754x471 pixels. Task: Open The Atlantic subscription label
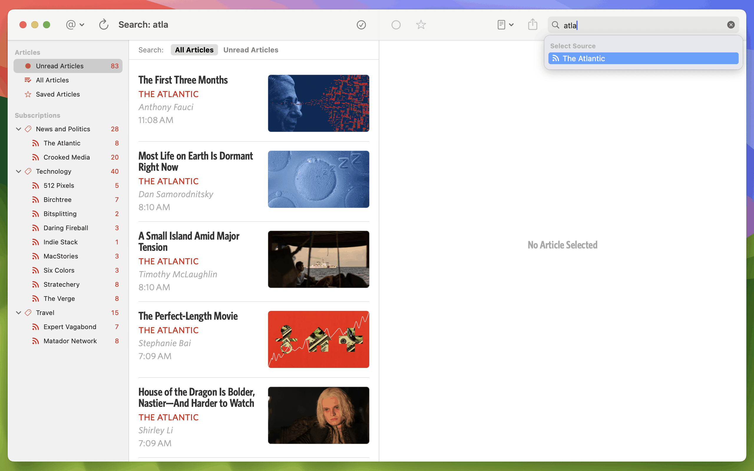coord(62,143)
